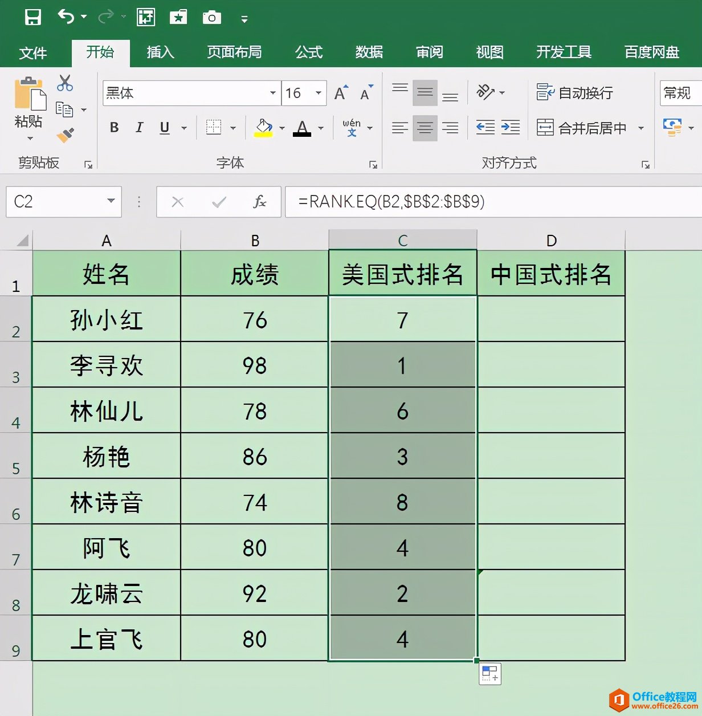This screenshot has height=716, width=702.
Task: Apply black font color A
Action: click(302, 128)
